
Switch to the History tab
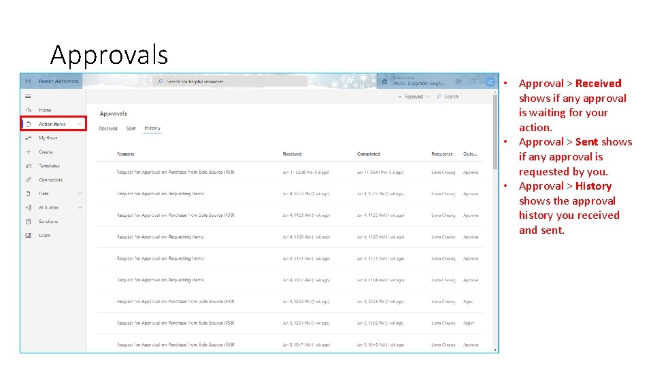coord(152,128)
